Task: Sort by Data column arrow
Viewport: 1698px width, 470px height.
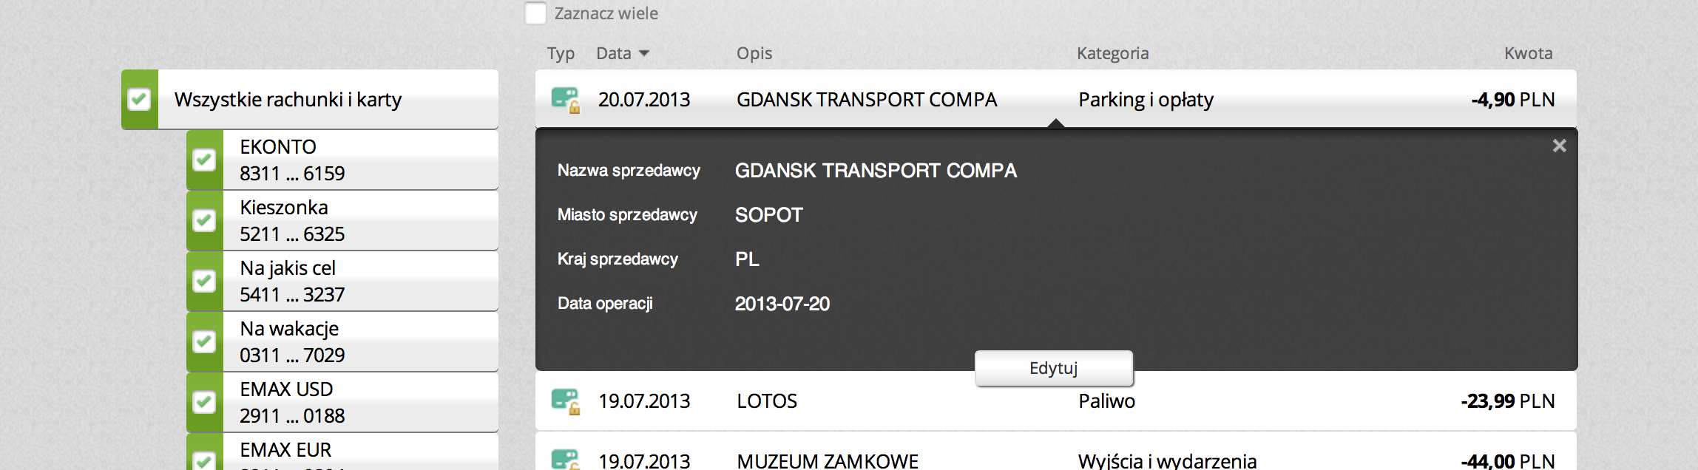Action: [x=643, y=53]
